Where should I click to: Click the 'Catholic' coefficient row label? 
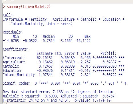11,66
